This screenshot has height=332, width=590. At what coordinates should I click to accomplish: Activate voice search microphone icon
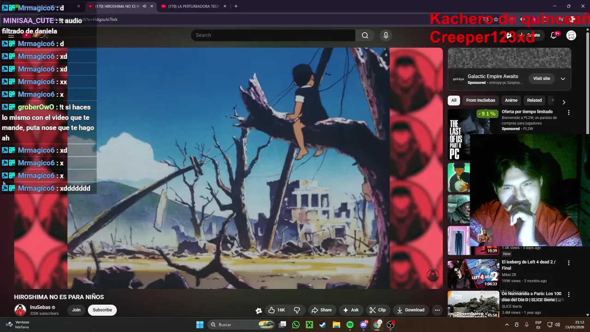386,35
